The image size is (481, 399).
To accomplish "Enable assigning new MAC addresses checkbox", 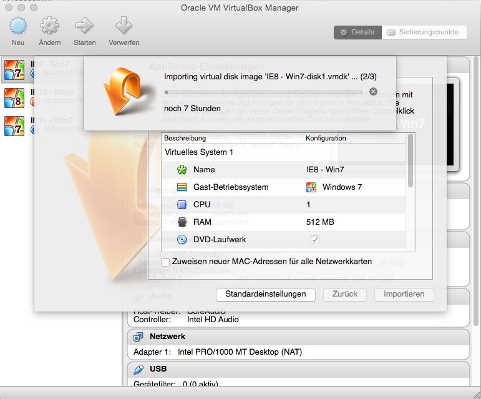I will 165,262.
